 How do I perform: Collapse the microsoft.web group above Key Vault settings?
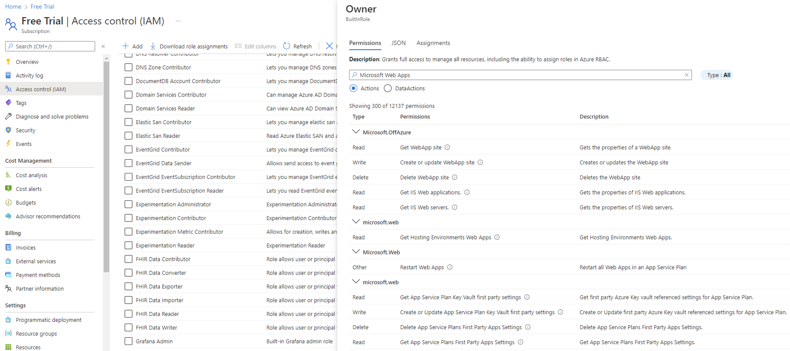356,282
